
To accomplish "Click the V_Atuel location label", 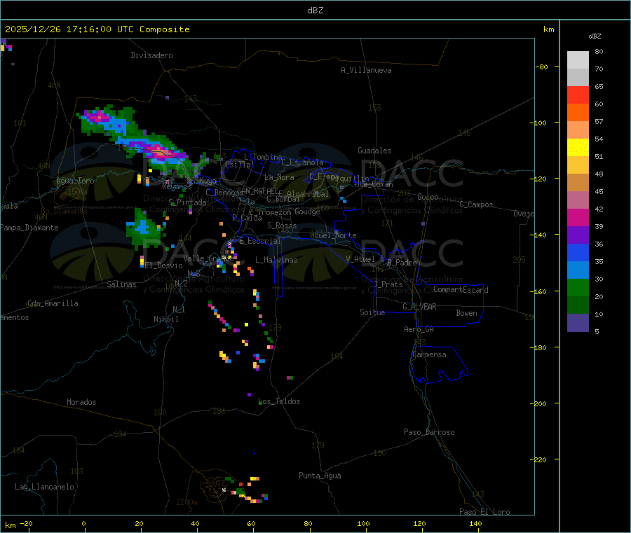I will click(360, 259).
